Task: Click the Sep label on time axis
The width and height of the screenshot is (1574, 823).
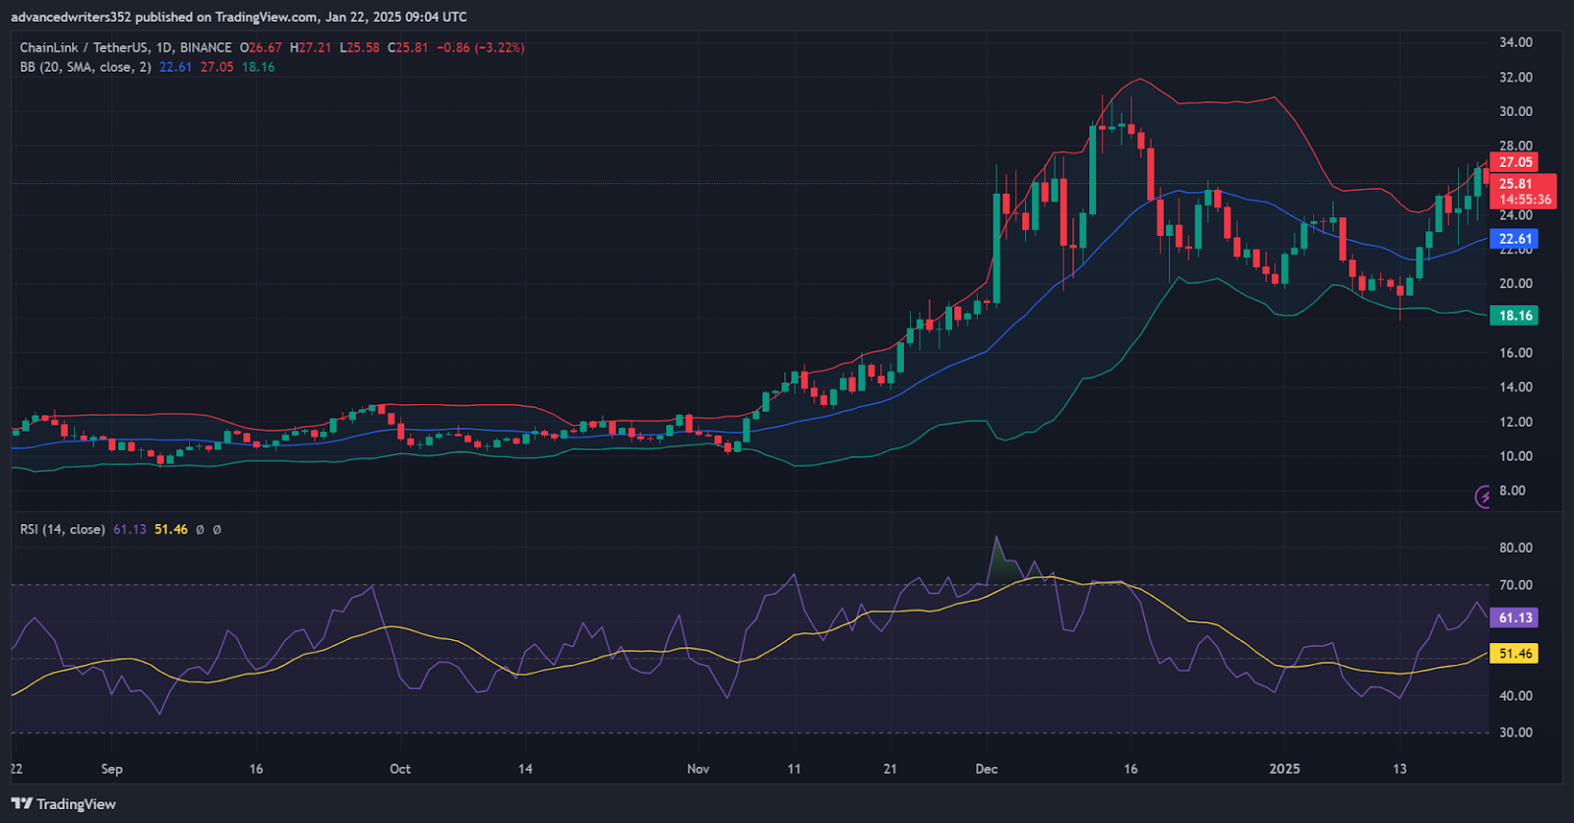Action: [112, 769]
